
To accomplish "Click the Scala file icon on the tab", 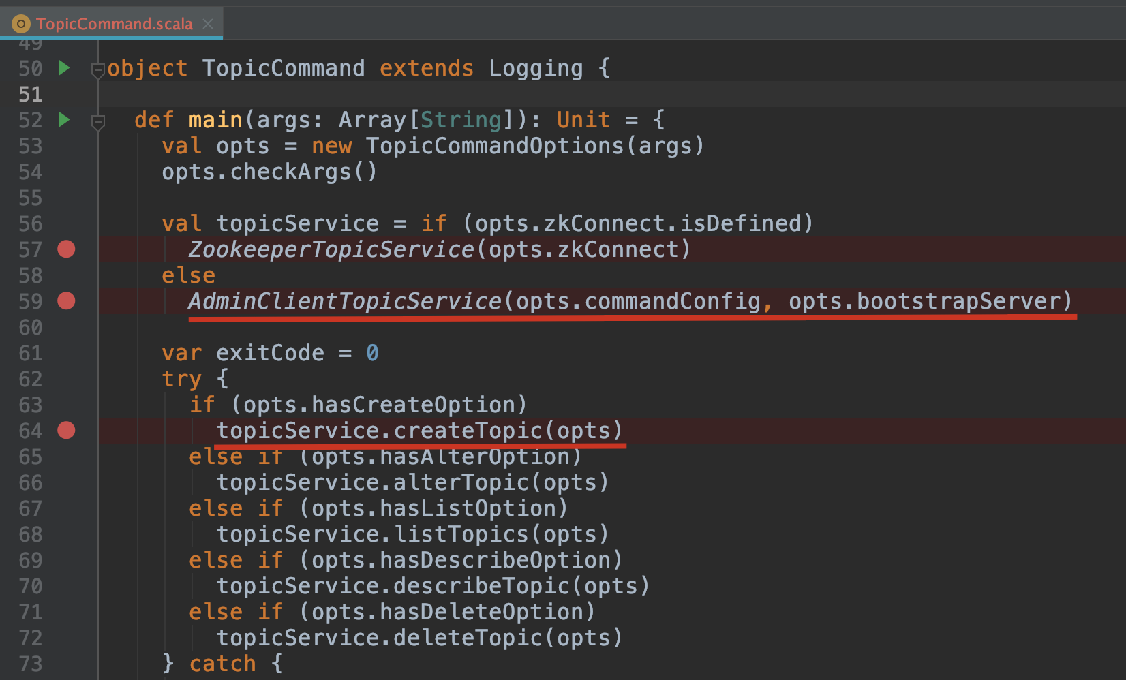I will 21,25.
